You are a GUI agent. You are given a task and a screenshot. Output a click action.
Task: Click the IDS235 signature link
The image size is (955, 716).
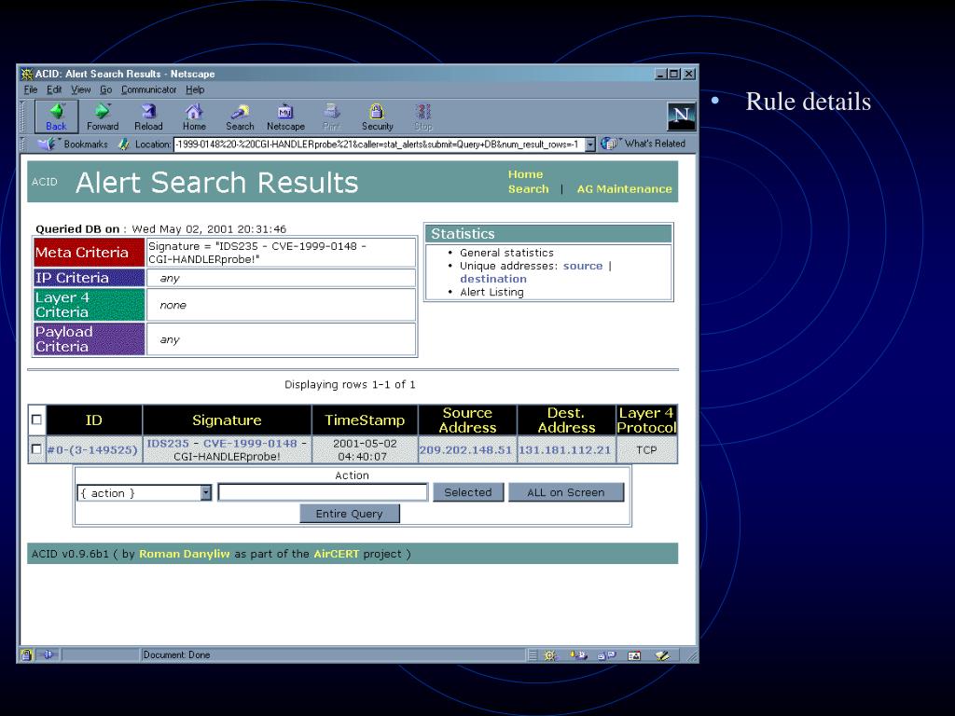[168, 443]
